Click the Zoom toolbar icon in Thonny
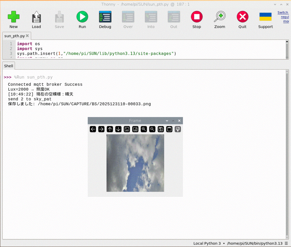 click(x=220, y=17)
